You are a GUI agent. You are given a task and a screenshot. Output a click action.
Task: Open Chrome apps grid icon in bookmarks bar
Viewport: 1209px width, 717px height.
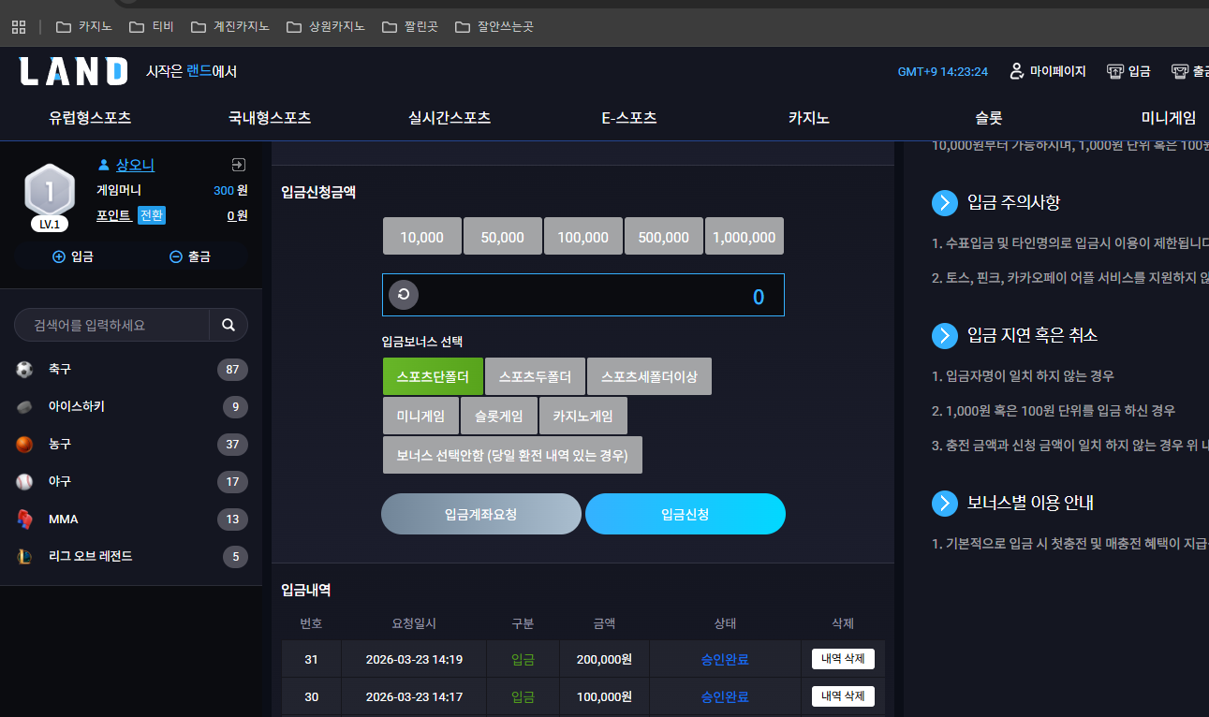[19, 26]
